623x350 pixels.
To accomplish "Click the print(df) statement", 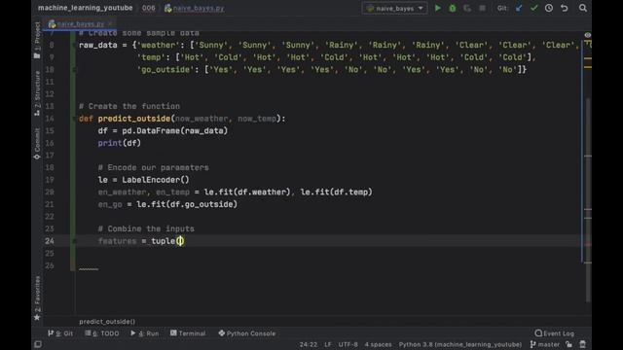I will click(x=119, y=143).
